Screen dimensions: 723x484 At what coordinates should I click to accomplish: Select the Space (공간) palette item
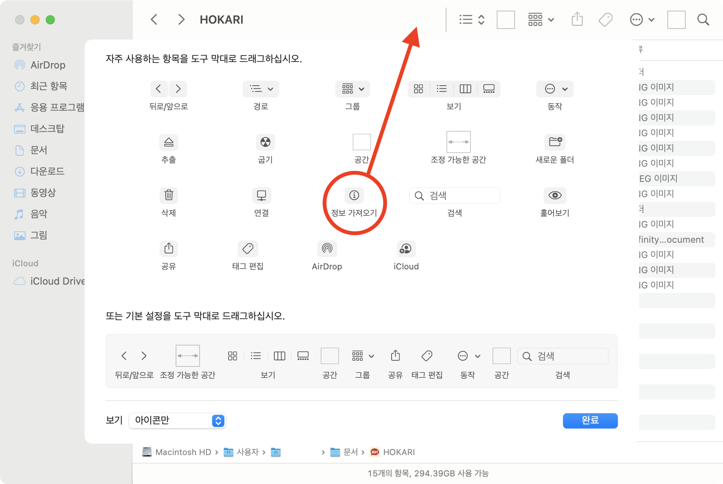(x=362, y=142)
